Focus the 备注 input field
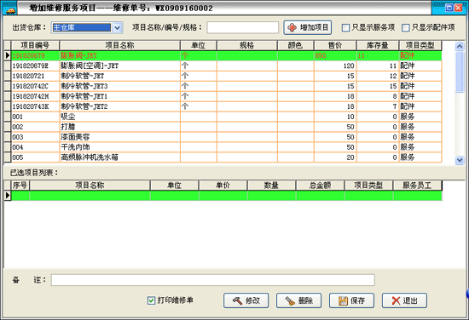This screenshot has height=320, width=469. point(212,280)
